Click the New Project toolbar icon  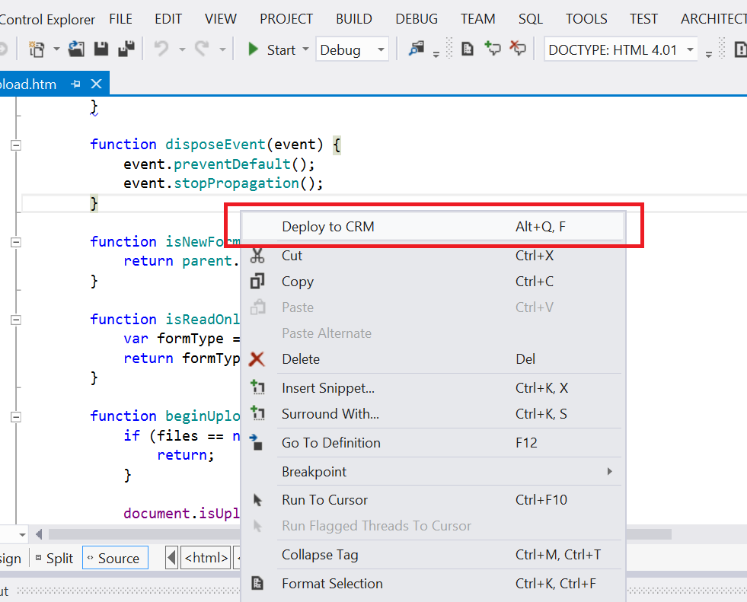[37, 49]
